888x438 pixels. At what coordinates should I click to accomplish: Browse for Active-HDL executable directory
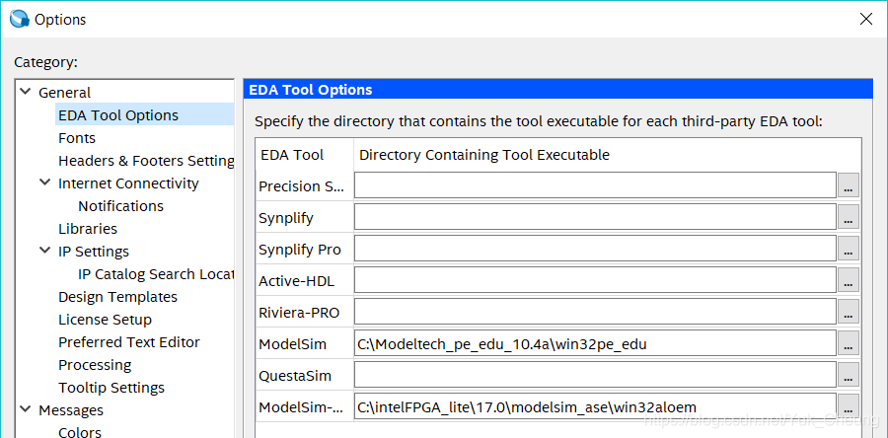point(849,280)
